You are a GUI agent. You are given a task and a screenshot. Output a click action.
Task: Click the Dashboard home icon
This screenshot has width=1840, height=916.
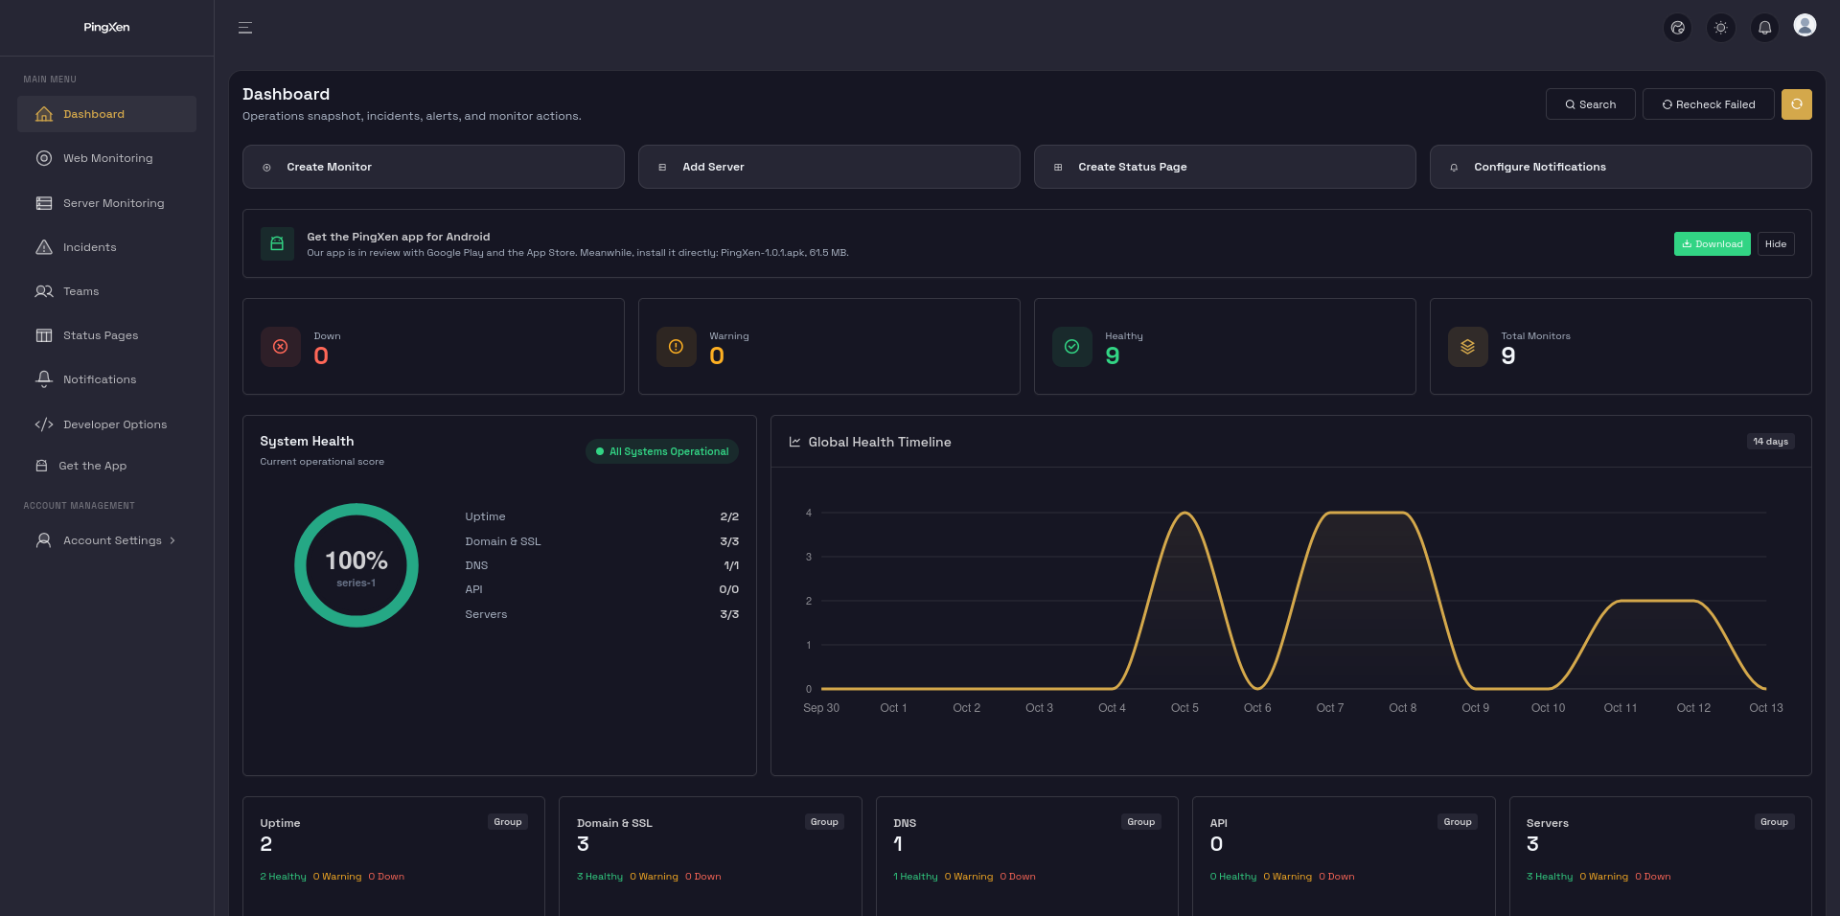[x=44, y=114]
